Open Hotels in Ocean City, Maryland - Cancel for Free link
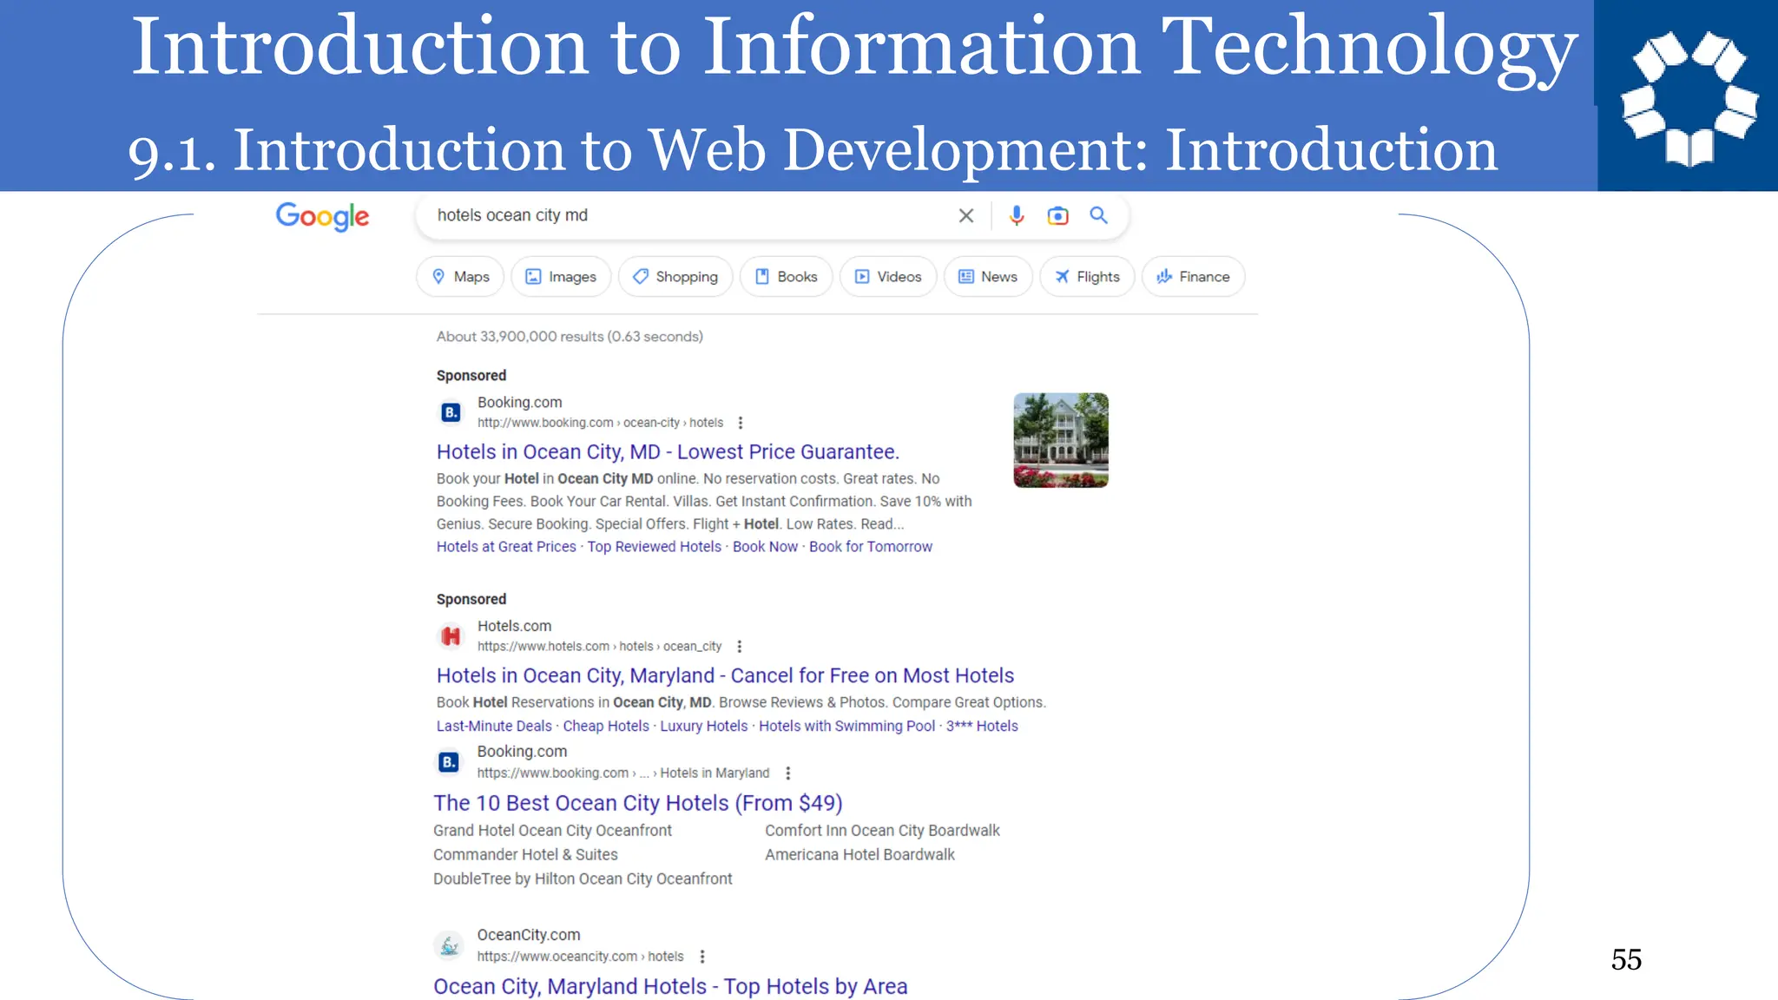This screenshot has width=1778, height=1000. coord(725,676)
